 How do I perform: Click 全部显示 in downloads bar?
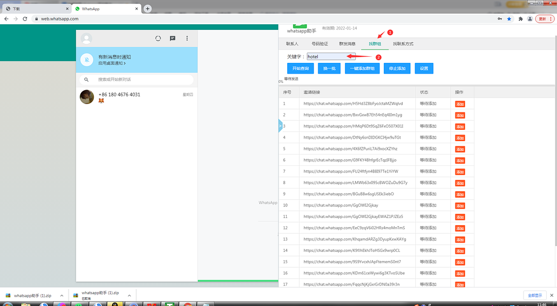(535, 295)
